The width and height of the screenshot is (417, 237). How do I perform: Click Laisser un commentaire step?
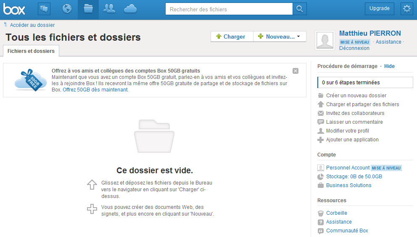(354, 122)
